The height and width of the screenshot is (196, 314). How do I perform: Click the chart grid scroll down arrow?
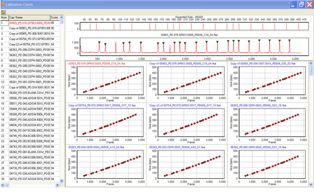pyautogui.click(x=311, y=185)
